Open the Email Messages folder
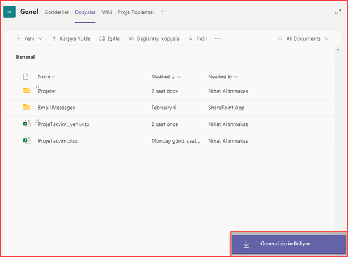 point(56,108)
